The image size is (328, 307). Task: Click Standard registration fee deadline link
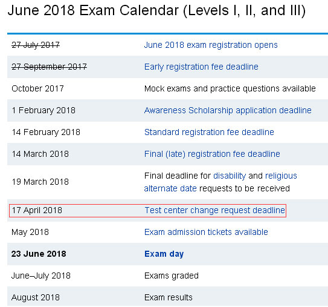tap(209, 133)
